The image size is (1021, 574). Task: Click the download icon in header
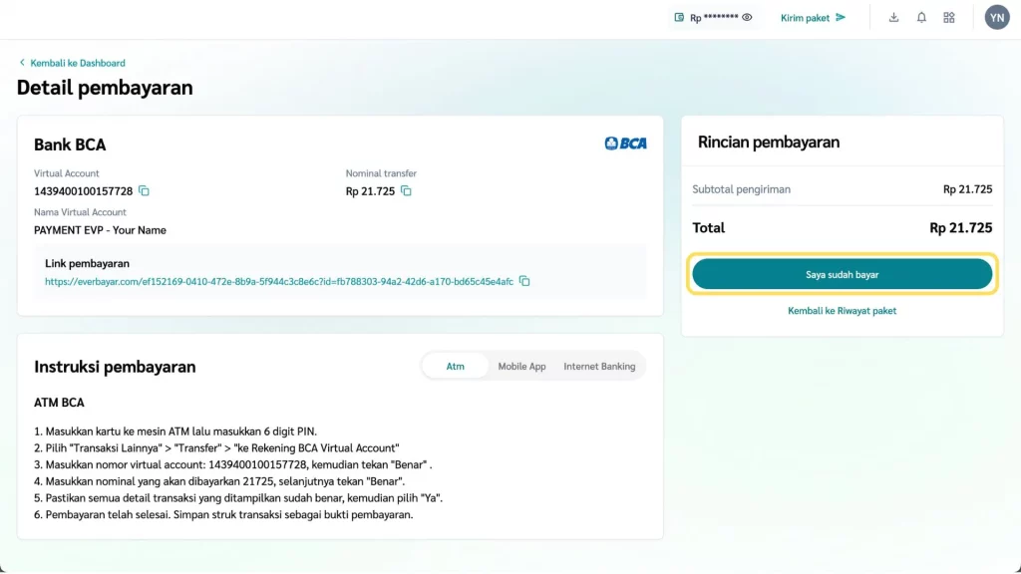tap(893, 17)
